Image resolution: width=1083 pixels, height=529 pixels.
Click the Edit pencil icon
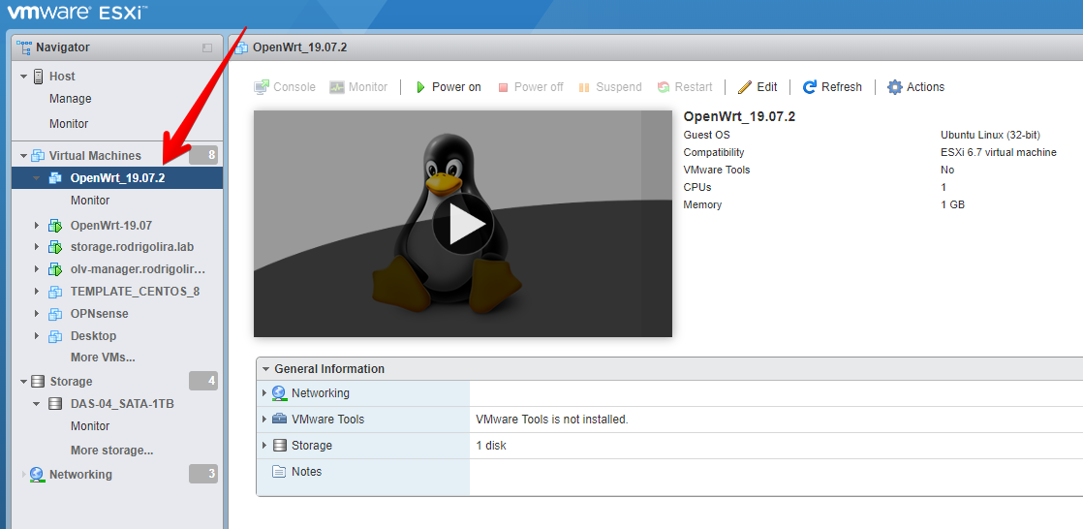pos(744,87)
